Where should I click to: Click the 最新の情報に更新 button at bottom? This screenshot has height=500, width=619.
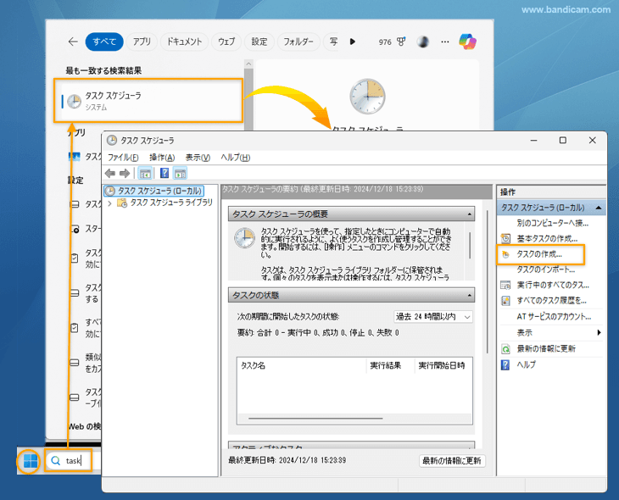(x=452, y=460)
